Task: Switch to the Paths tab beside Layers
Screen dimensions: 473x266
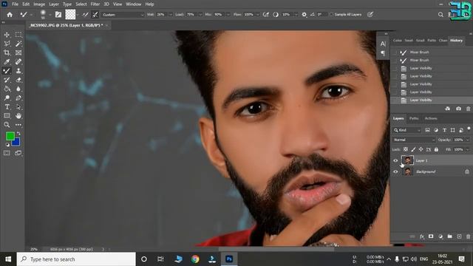Action: pyautogui.click(x=414, y=118)
